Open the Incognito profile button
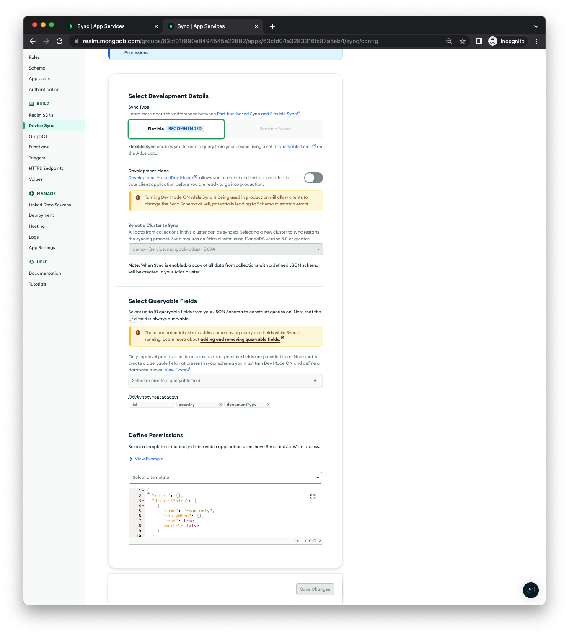The width and height of the screenshot is (569, 636). click(x=507, y=41)
